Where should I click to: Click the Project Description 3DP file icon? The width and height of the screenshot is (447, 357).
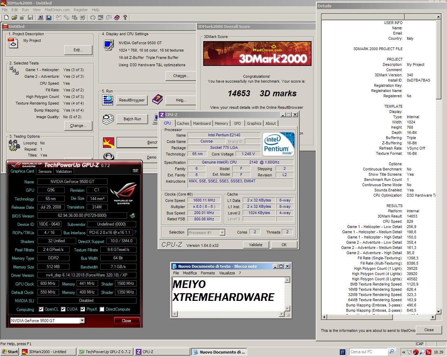13,43
